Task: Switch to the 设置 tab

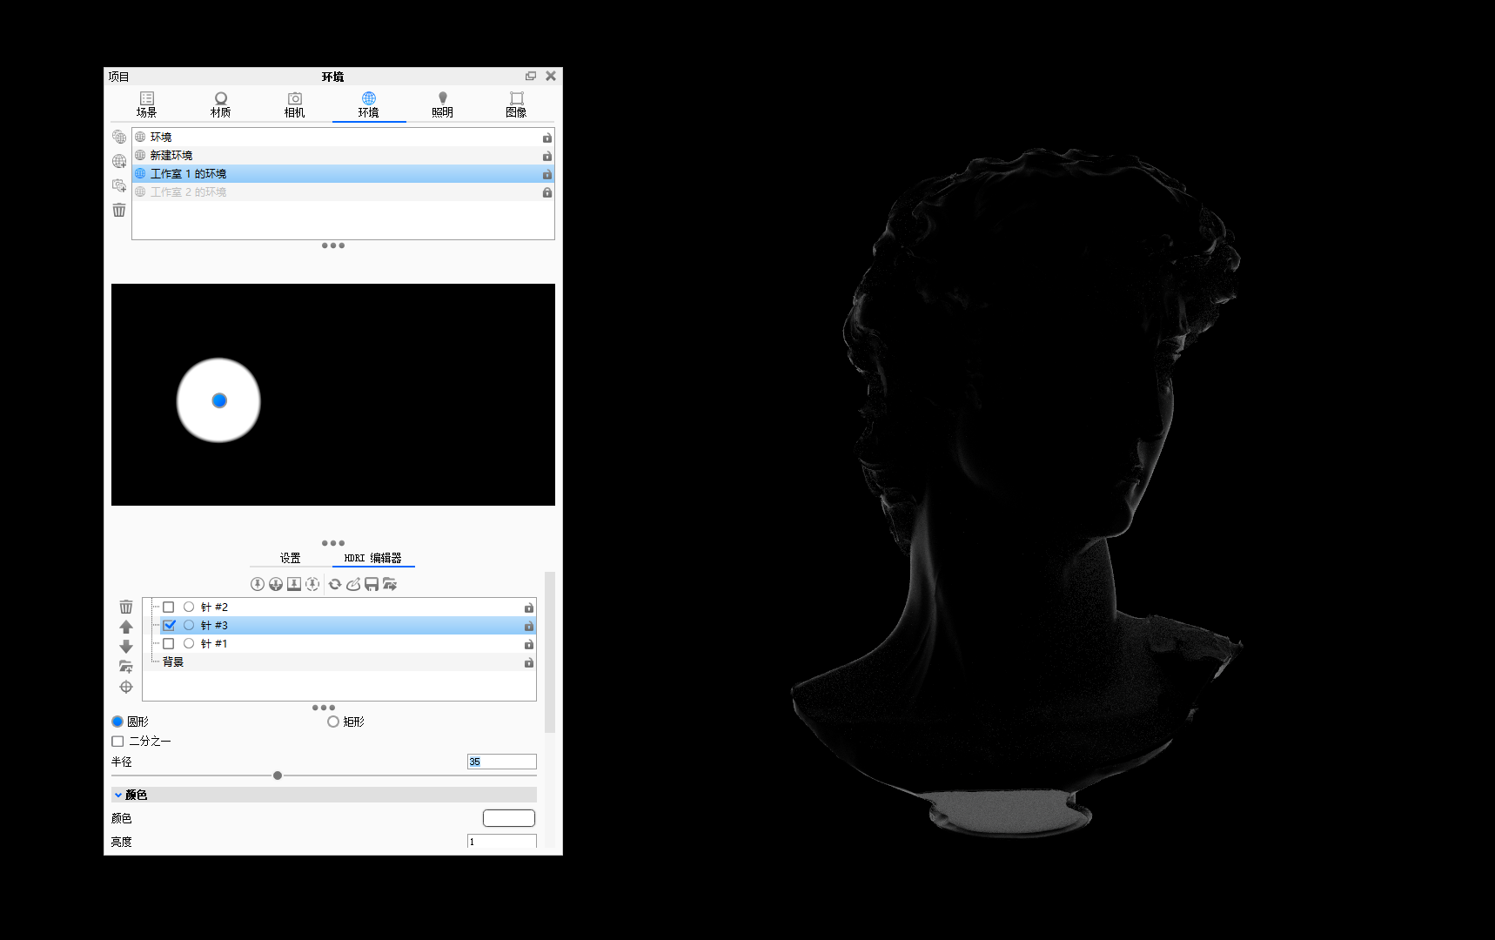Action: 291,557
